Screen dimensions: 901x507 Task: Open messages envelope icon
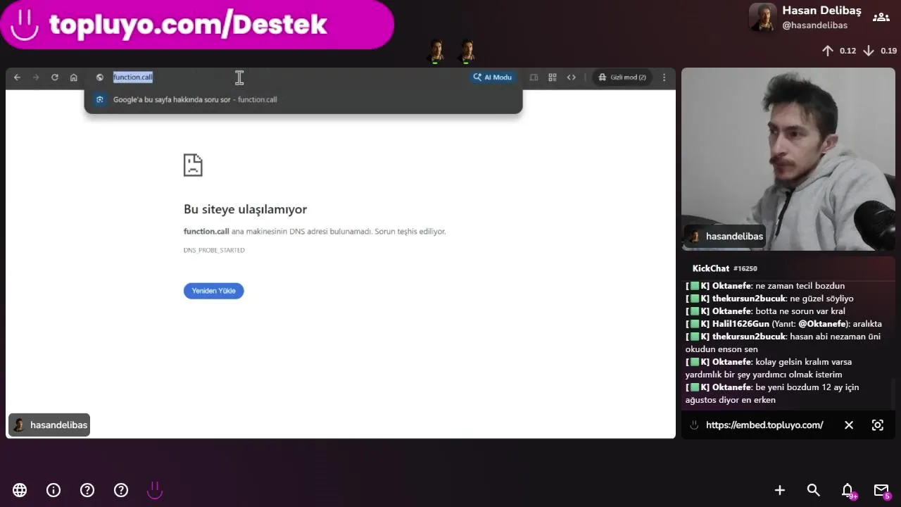coord(881,491)
